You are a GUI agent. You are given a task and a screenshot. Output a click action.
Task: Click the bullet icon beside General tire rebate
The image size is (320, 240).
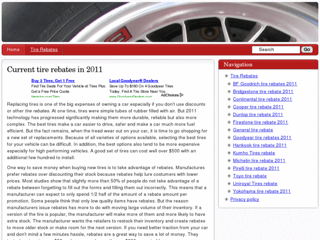pos(229,130)
